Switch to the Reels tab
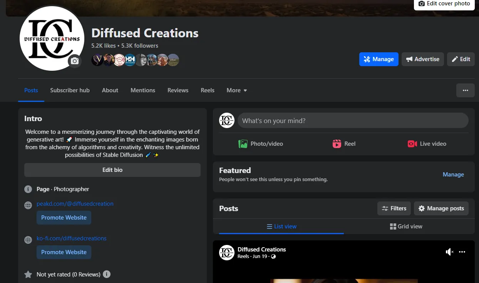This screenshot has width=479, height=283. (208, 90)
